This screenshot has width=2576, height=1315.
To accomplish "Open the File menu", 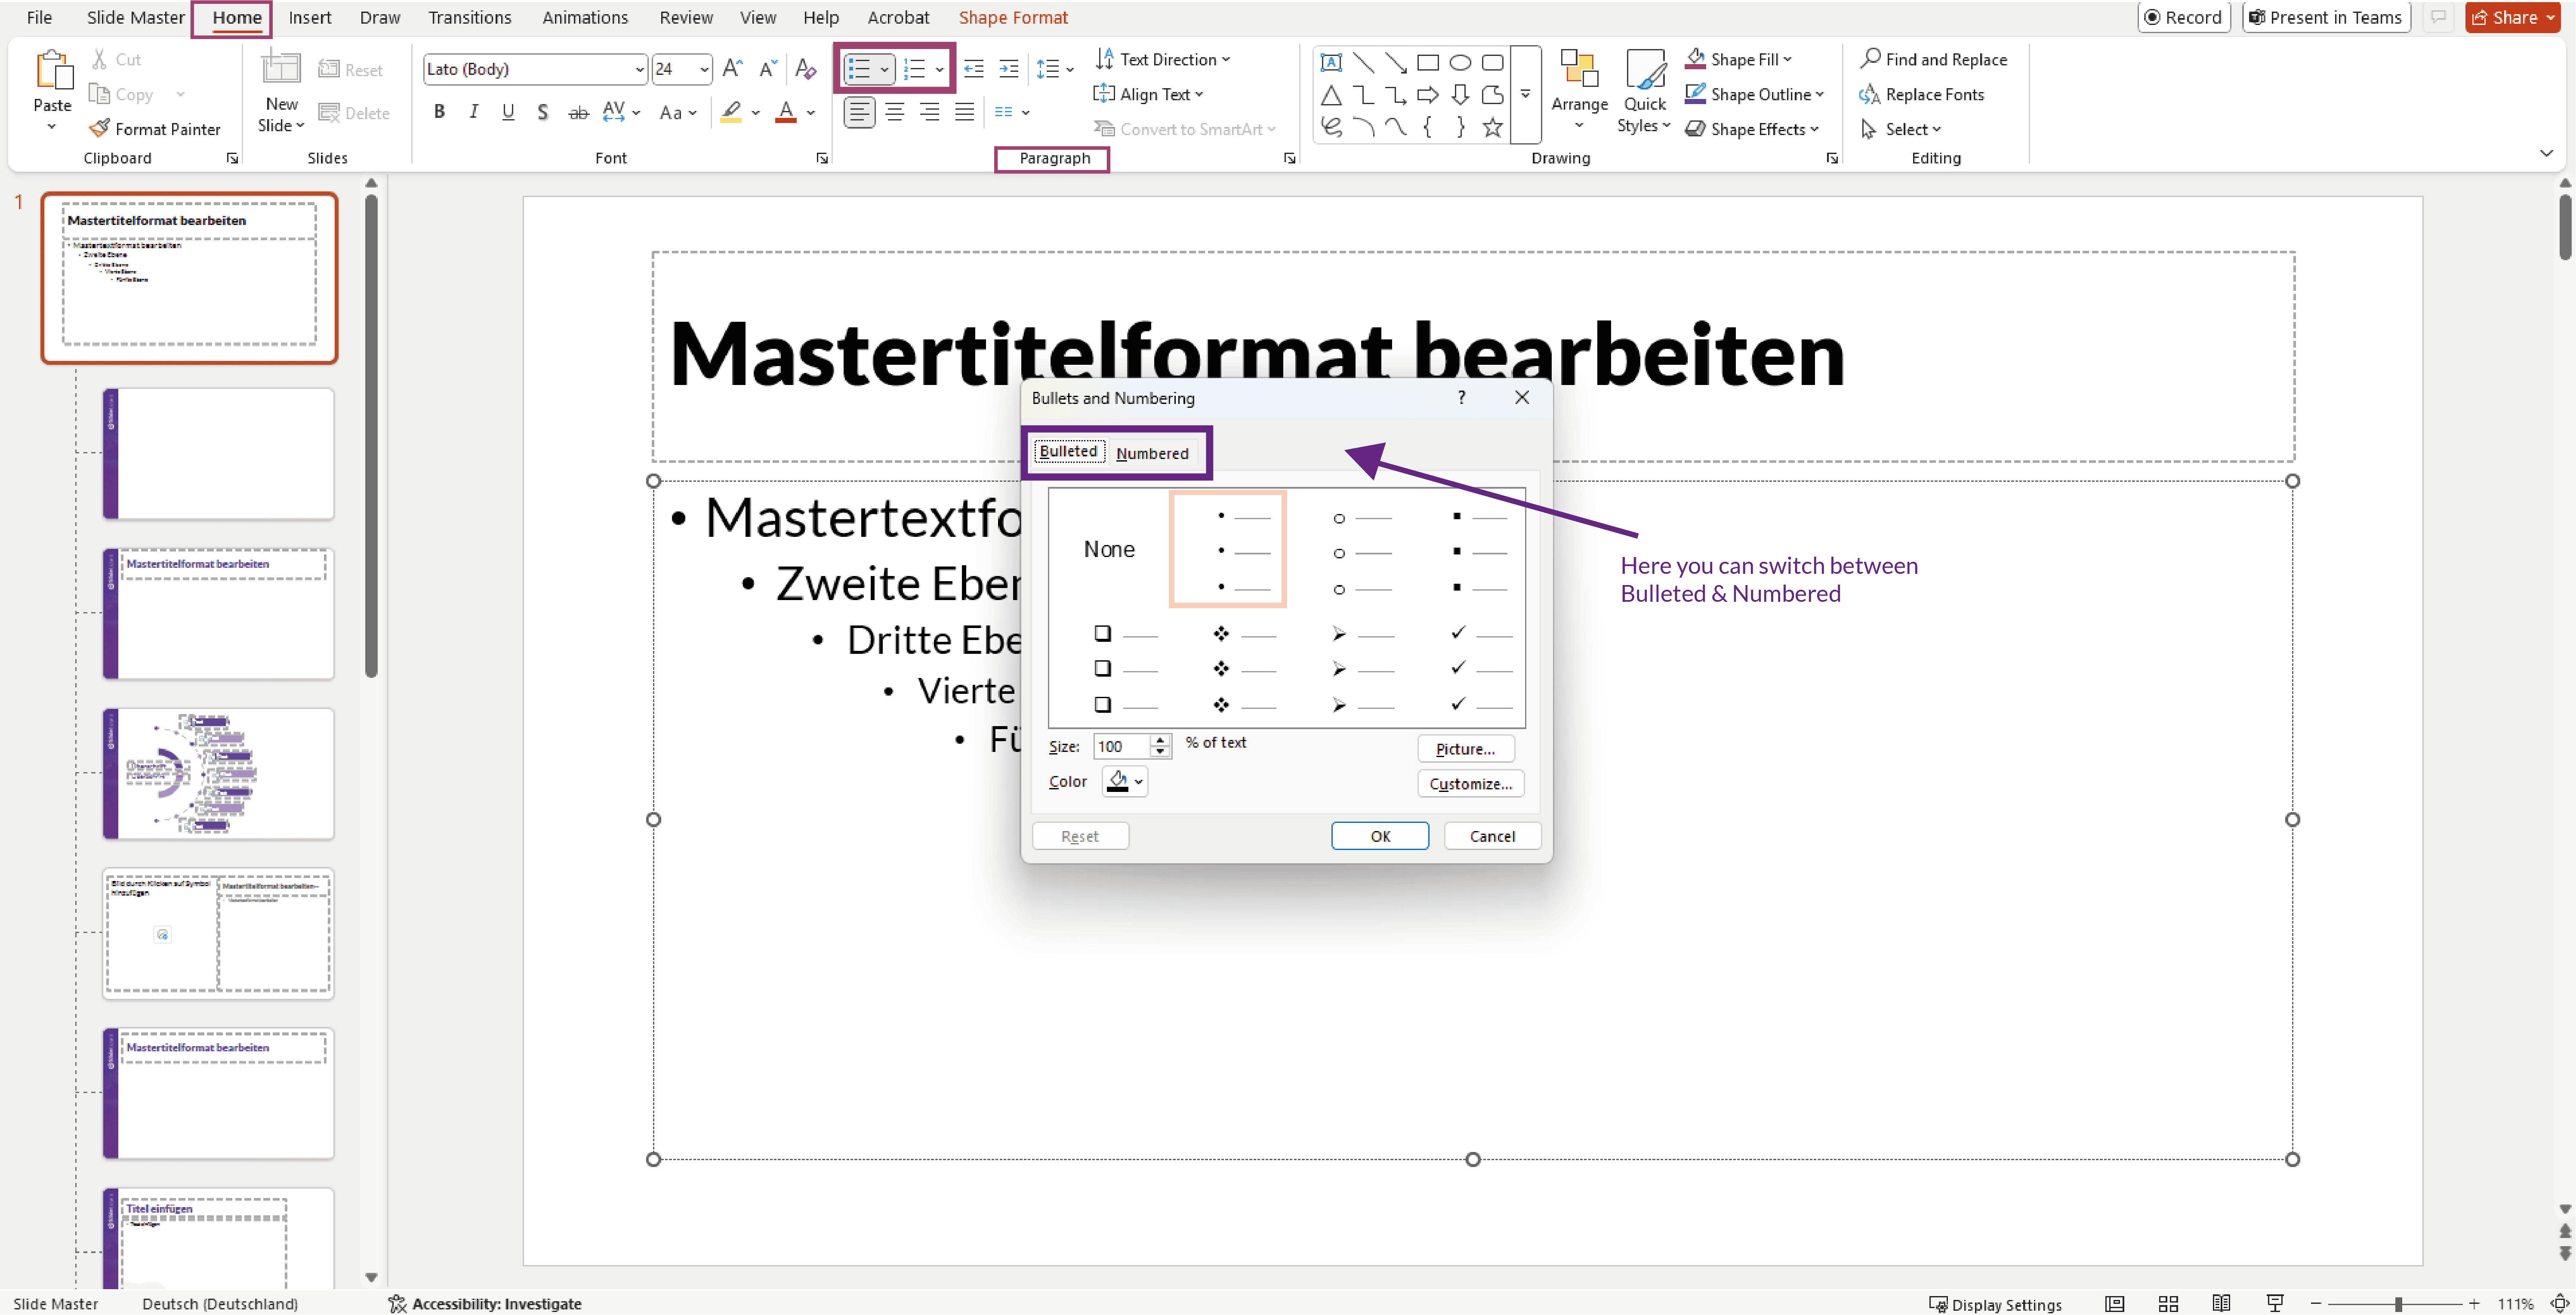I will click(39, 17).
